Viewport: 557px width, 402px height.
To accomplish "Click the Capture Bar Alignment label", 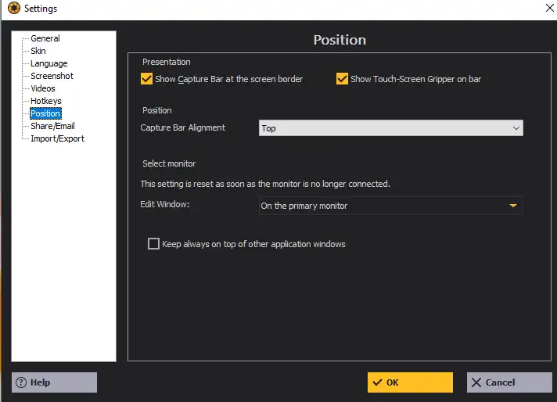I will click(182, 127).
